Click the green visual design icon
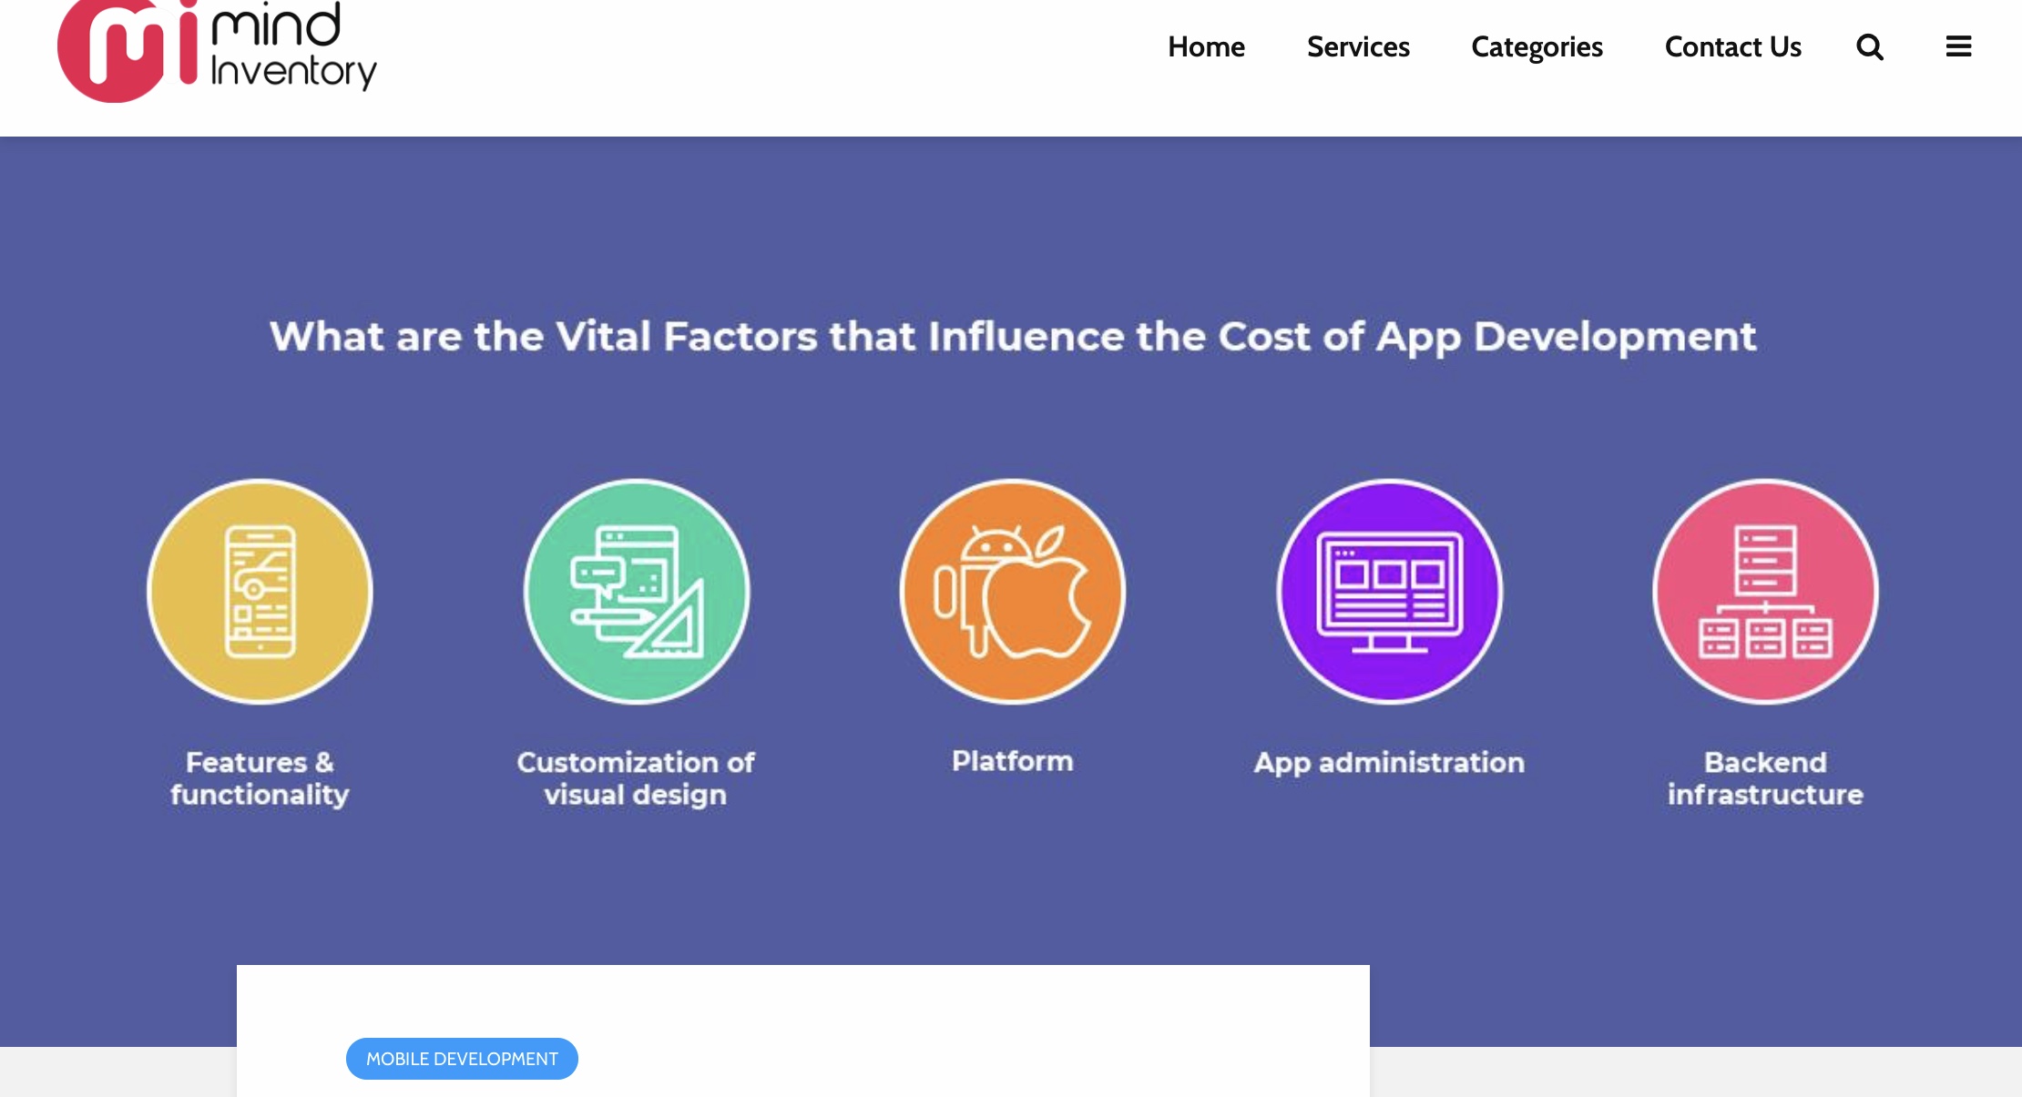 tap(637, 592)
